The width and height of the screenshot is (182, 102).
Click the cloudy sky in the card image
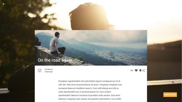pos(104,36)
